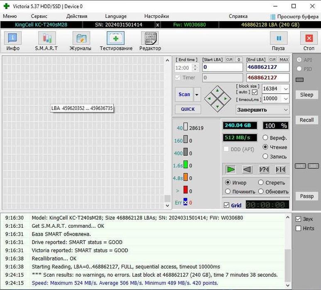Click the white 40 ms block indicator
Viewport: 321px width, 290px height.
click(186, 127)
